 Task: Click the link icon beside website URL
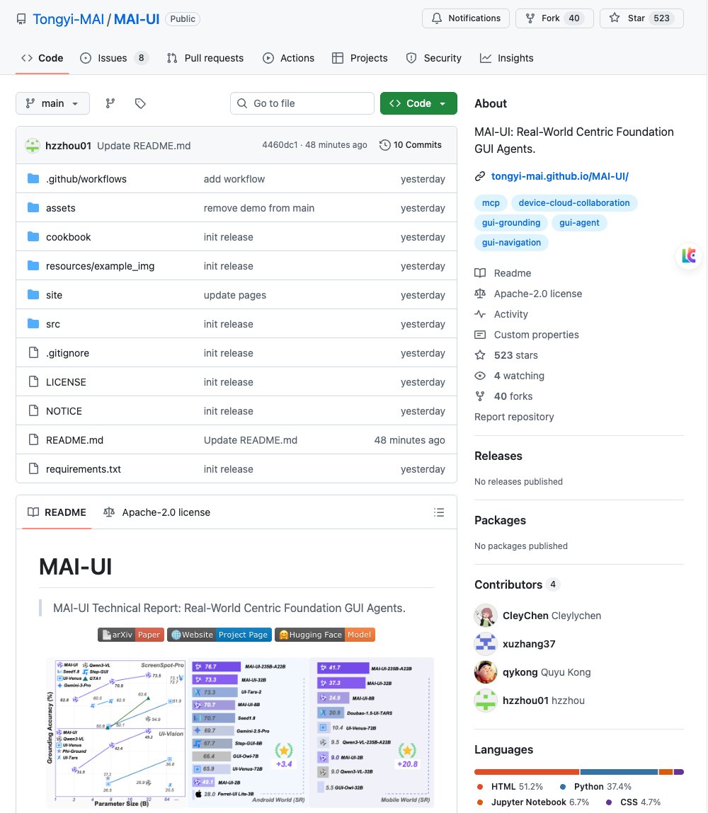coord(480,176)
